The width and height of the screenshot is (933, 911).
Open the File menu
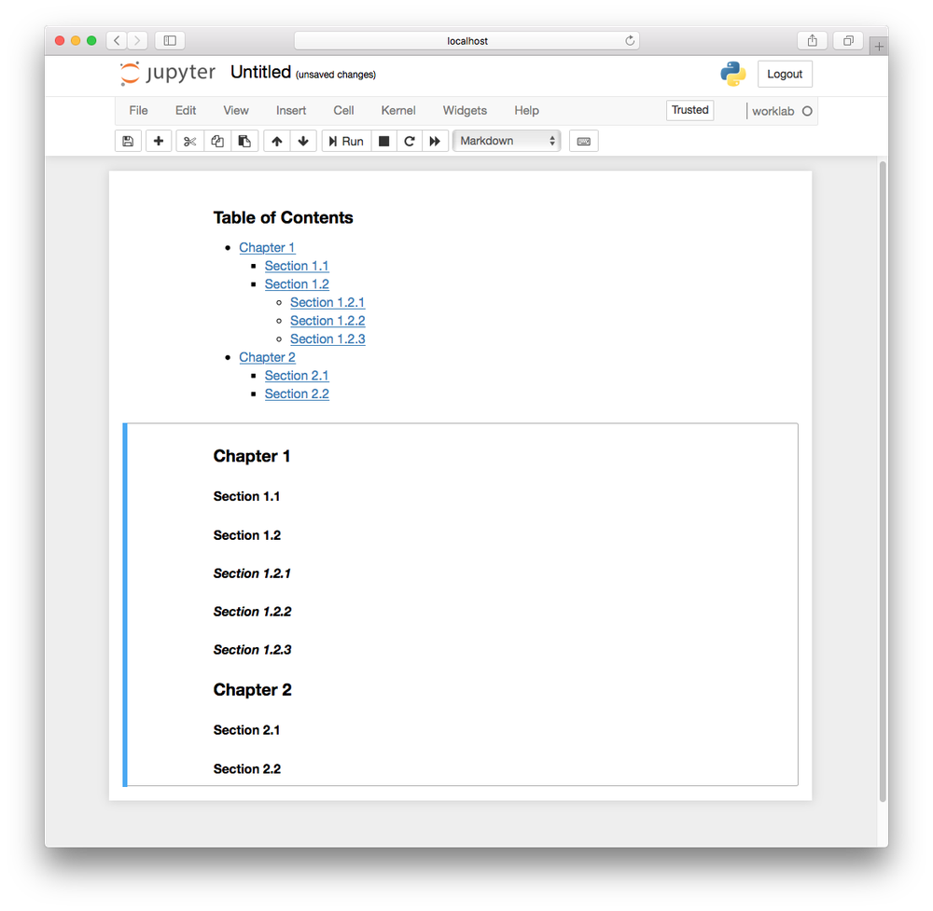139,111
